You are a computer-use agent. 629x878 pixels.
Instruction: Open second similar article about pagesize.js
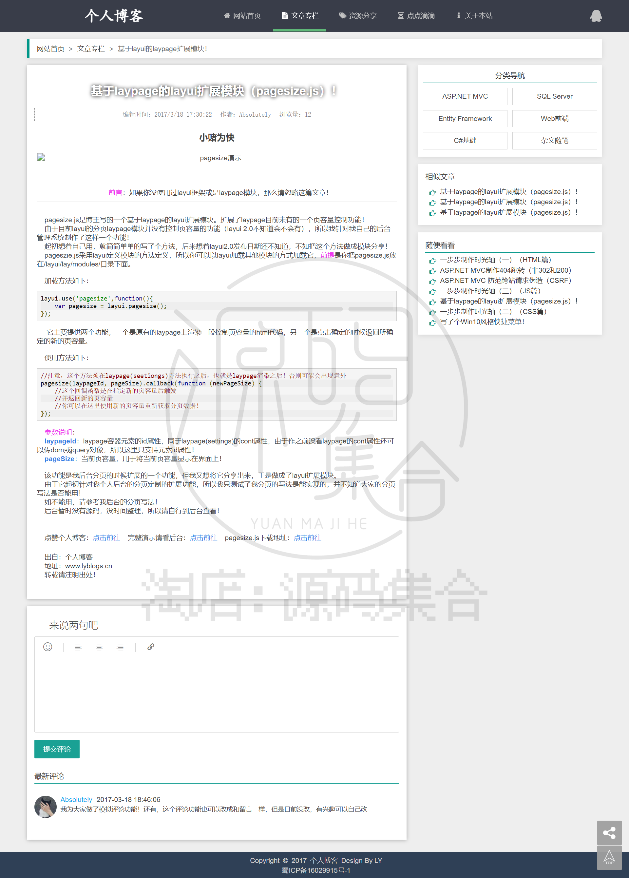click(509, 202)
